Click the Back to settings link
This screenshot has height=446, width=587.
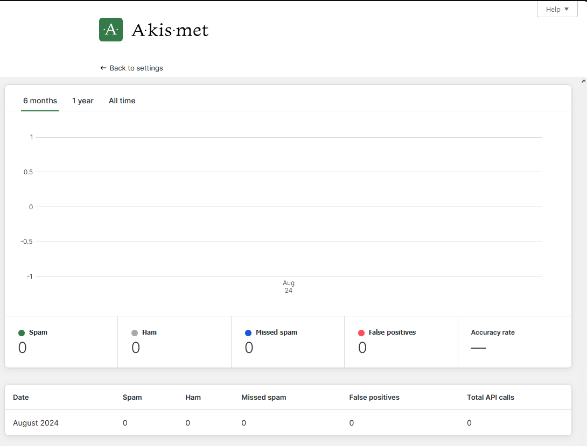pos(136,68)
